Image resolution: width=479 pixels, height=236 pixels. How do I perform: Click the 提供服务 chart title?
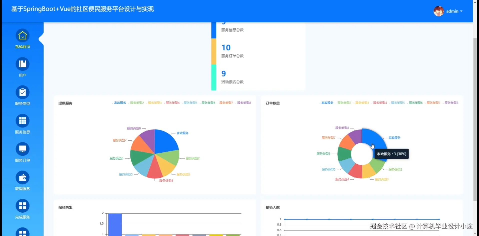(65, 103)
